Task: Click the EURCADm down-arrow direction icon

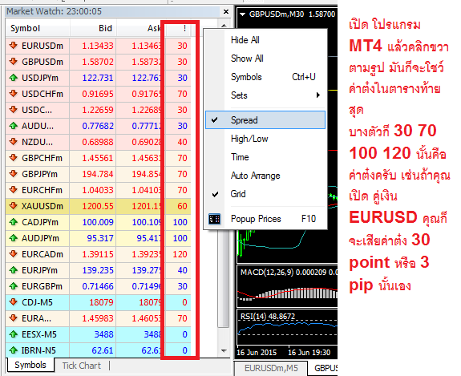Action: 14,253
